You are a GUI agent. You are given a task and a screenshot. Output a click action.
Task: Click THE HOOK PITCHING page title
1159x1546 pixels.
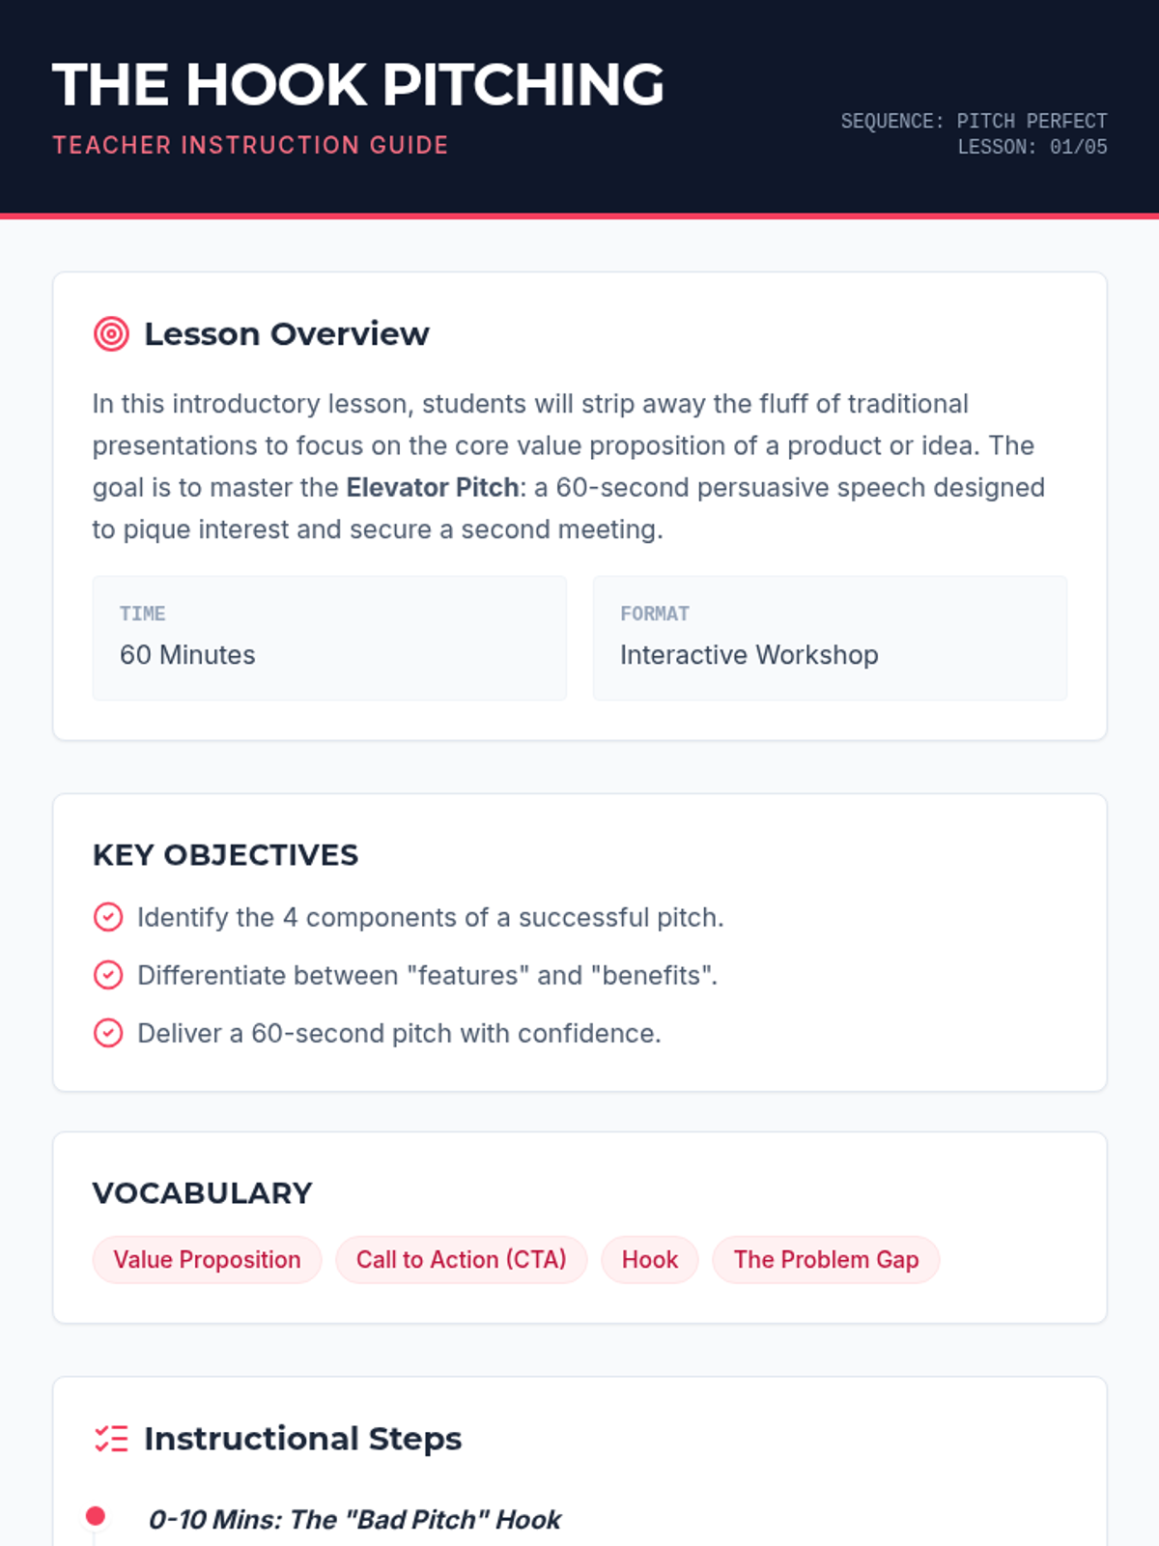tap(358, 85)
